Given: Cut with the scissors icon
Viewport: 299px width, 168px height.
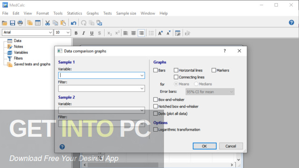Looking at the screenshot, I should pyautogui.click(x=48, y=23).
